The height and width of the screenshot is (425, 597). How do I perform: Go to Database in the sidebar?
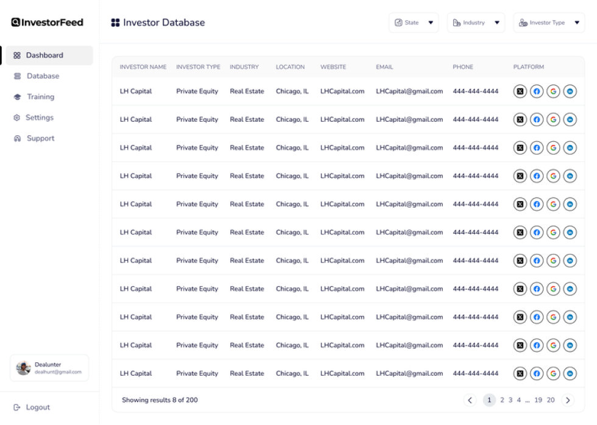[x=43, y=76]
